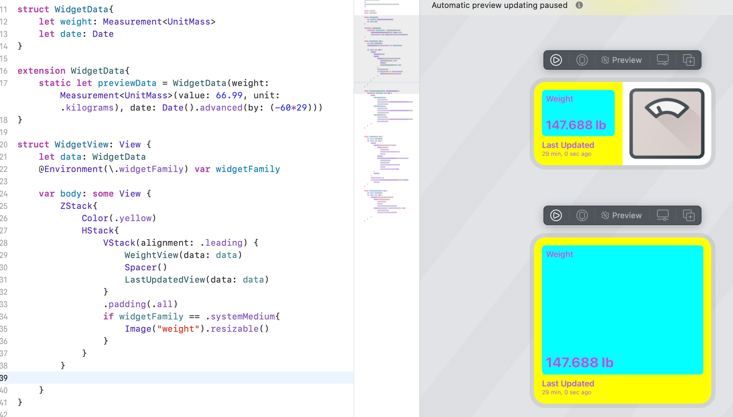Click Preview on Device icon in top toolbar
Viewport: 733px width, 417px height.
pos(582,60)
